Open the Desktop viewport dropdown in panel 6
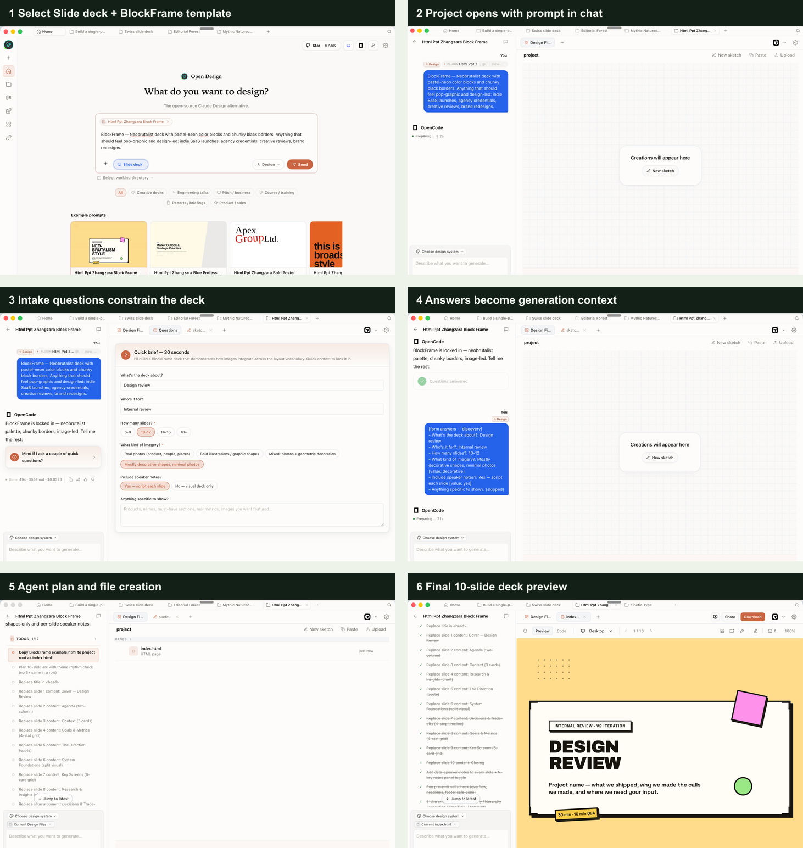Screen dimensions: 803x848 (596, 631)
